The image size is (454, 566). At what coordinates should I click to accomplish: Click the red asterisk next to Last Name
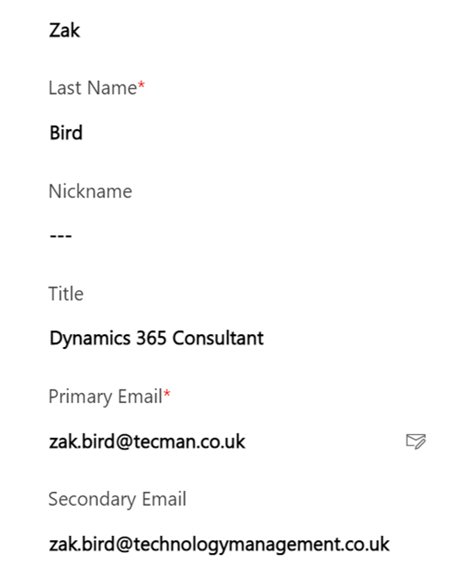tap(141, 85)
